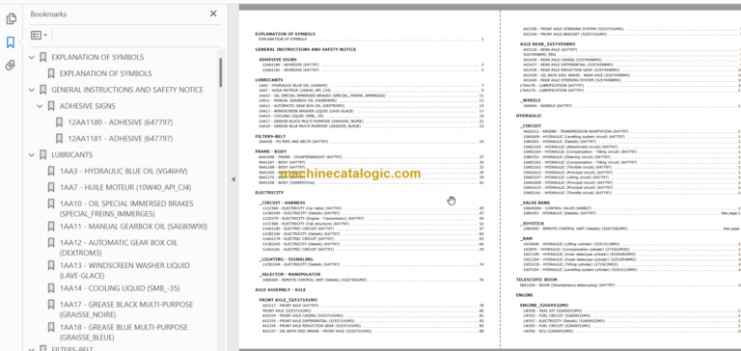Open the Page Thumbnails panel icon
Image resolution: width=741 pixels, height=351 pixels.
coord(11,19)
